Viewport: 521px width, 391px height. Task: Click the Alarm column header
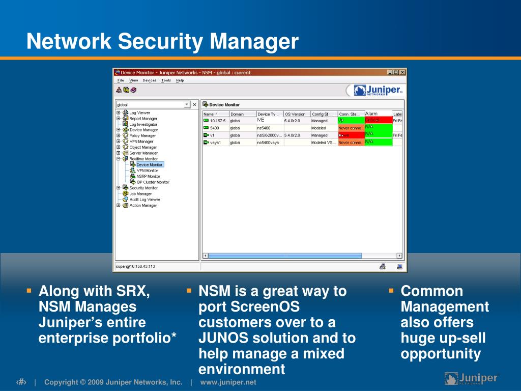[x=379, y=114]
